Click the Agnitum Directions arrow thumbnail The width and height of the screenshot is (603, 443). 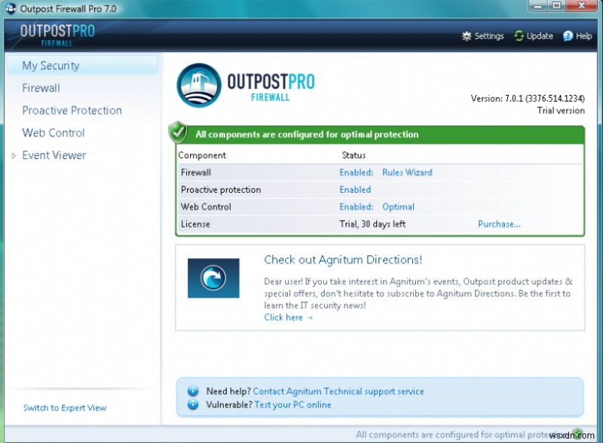213,278
